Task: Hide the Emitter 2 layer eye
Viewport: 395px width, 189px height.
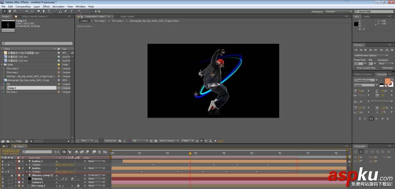Action: [3, 161]
